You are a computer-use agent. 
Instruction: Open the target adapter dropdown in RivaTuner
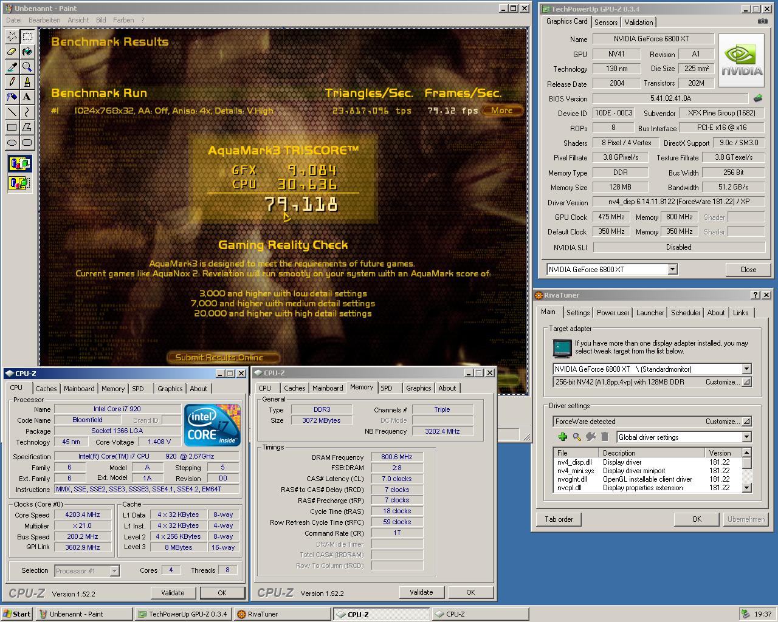point(746,369)
